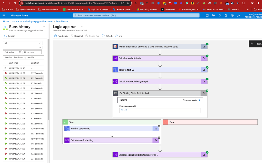Open the help question mark icon
262x163 pixels.
232,15
